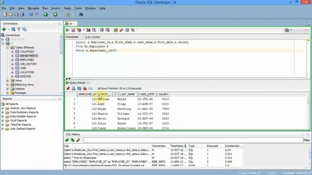
Task: Expand Data Dictionary Reports
Action: (x=2, y=112)
